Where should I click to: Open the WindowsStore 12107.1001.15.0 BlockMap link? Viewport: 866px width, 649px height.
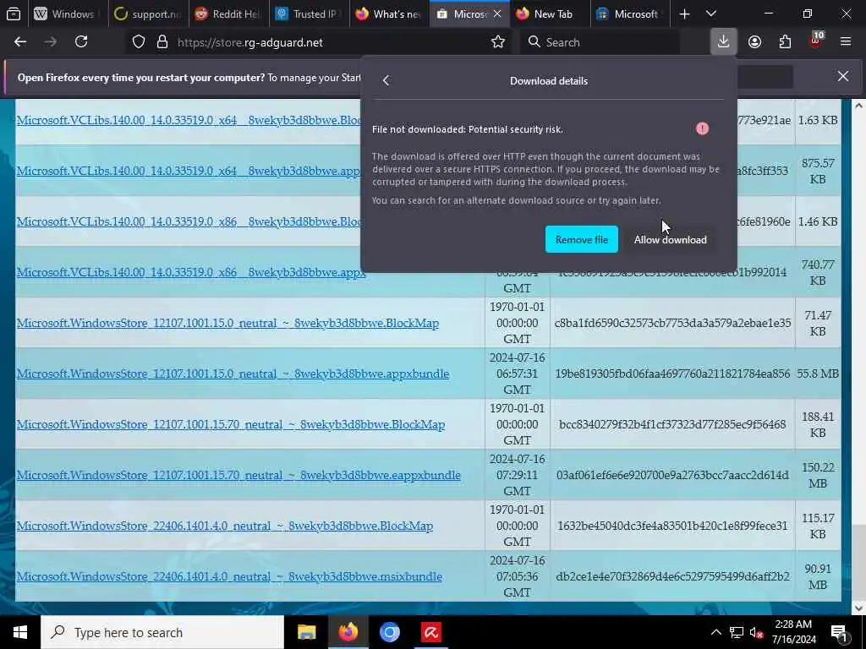click(x=227, y=323)
